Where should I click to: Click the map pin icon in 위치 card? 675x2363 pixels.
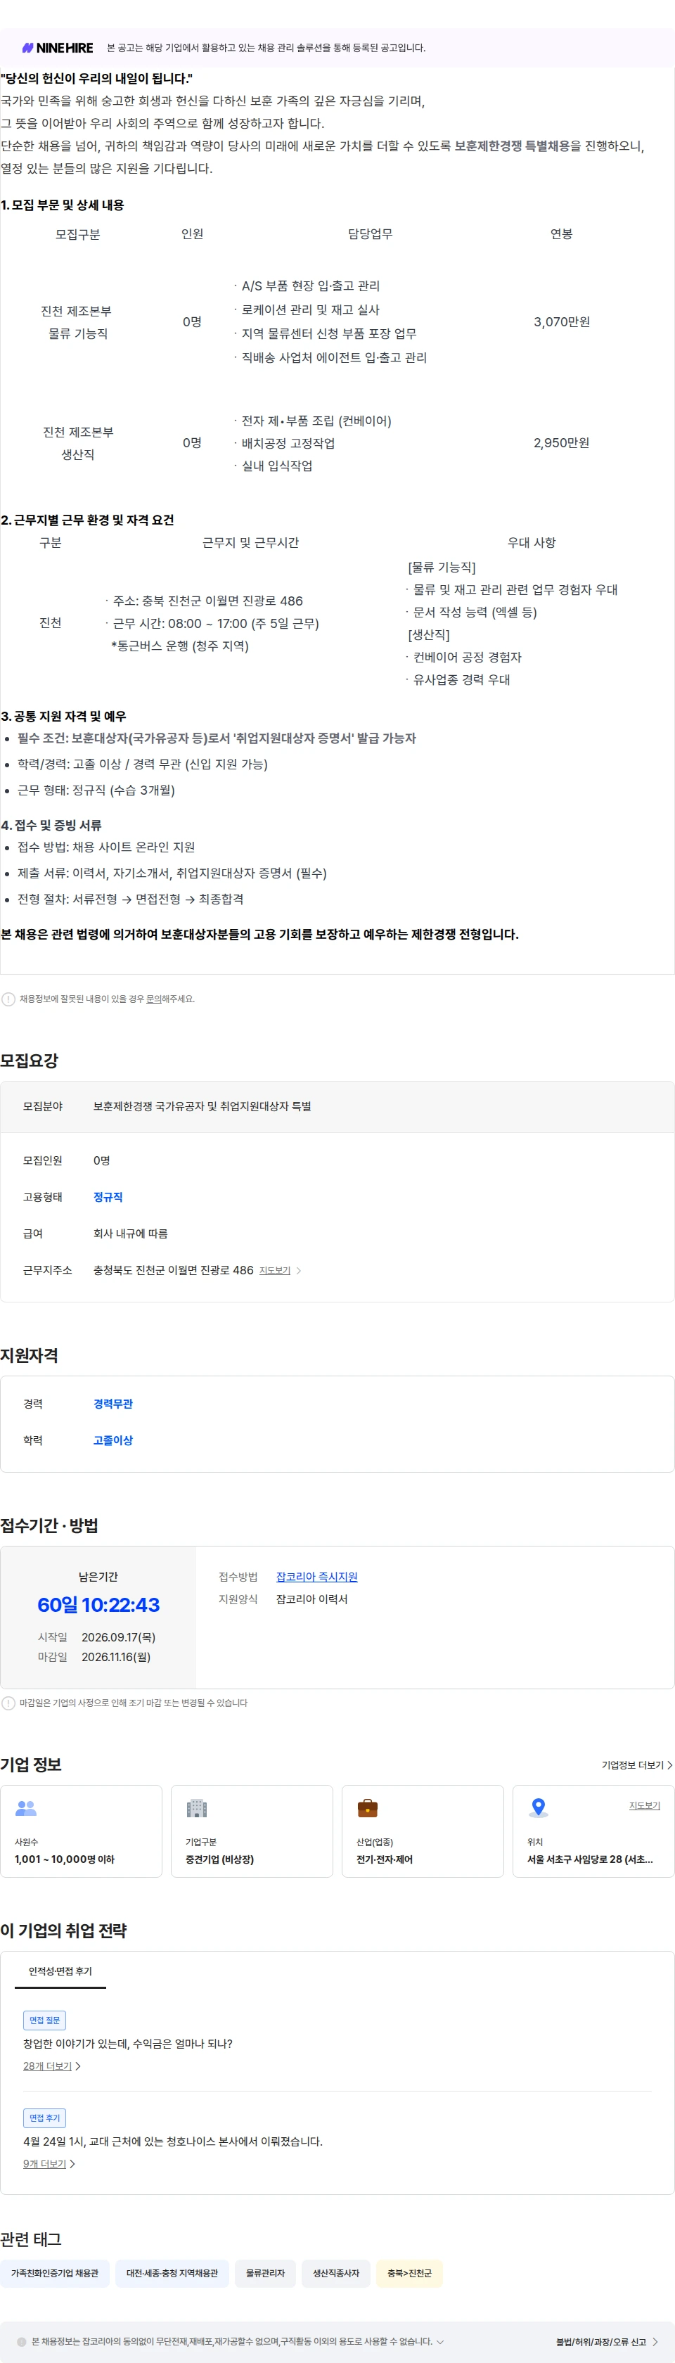(x=539, y=1808)
